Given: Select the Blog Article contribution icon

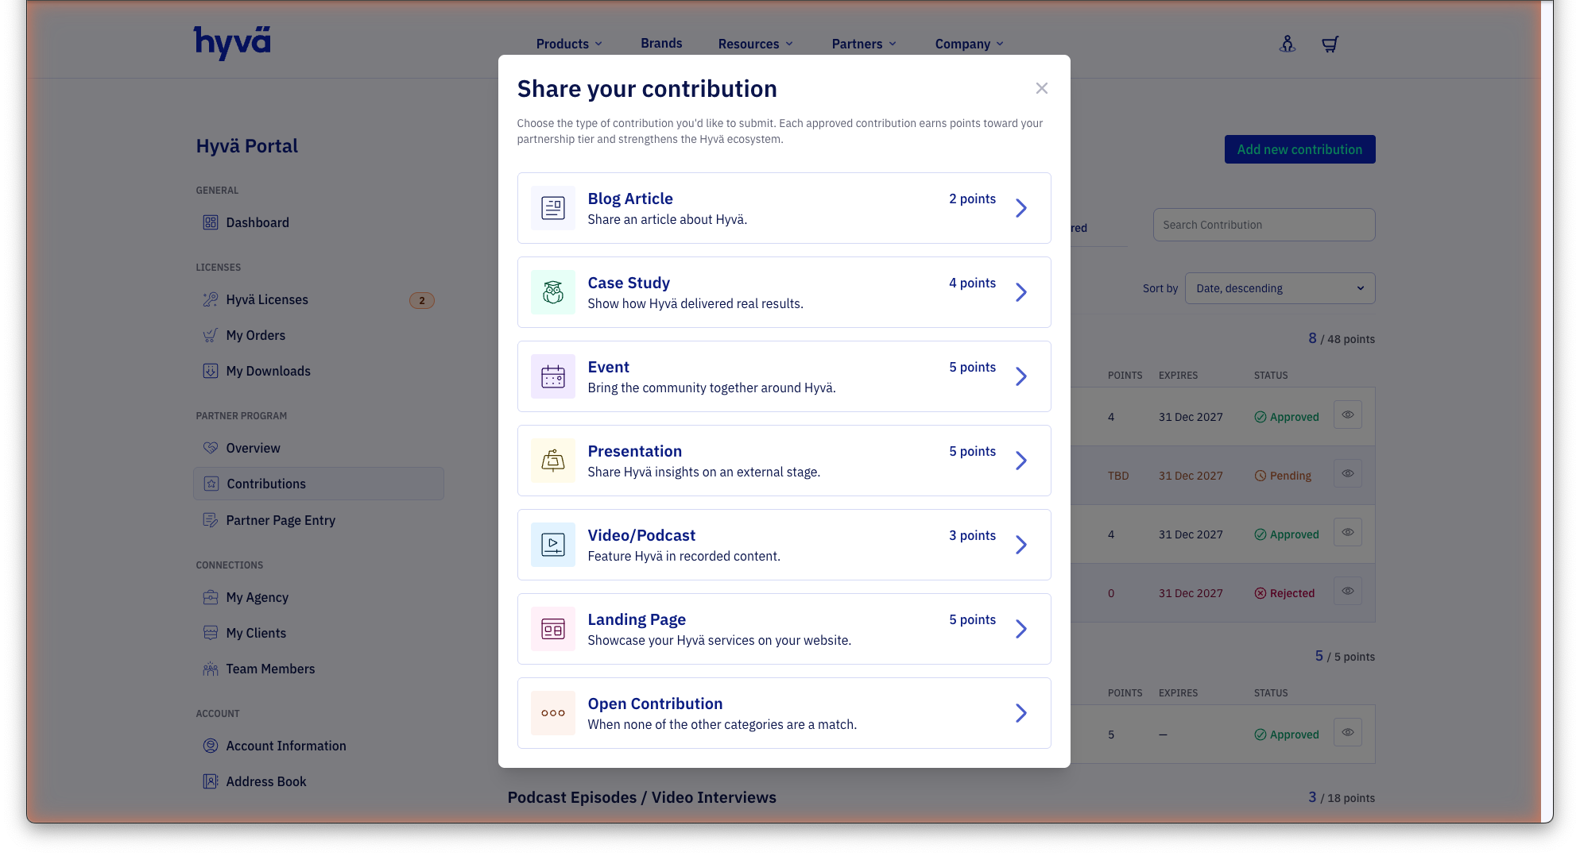Looking at the screenshot, I should [552, 207].
